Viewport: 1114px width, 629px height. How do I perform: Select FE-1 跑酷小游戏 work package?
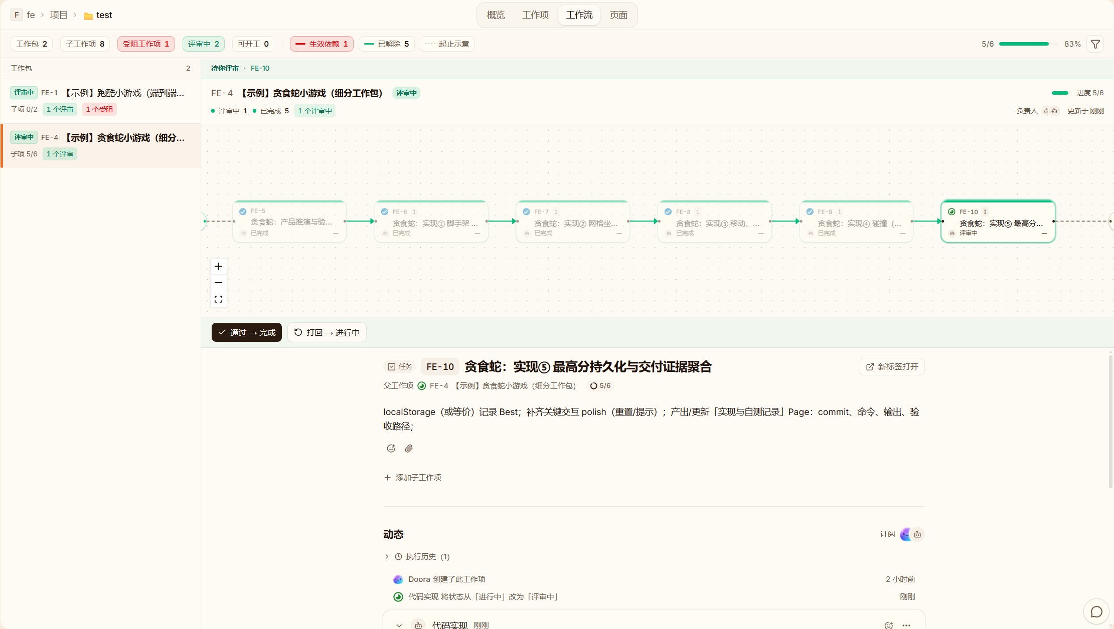[100, 101]
